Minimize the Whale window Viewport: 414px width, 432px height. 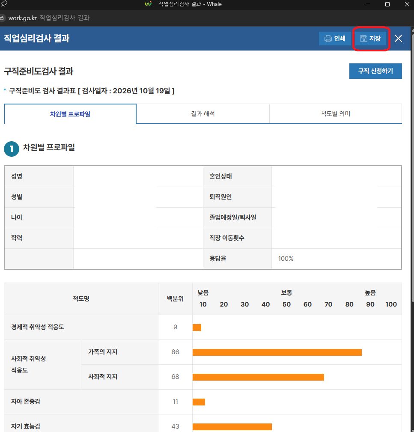pyautogui.click(x=368, y=4)
